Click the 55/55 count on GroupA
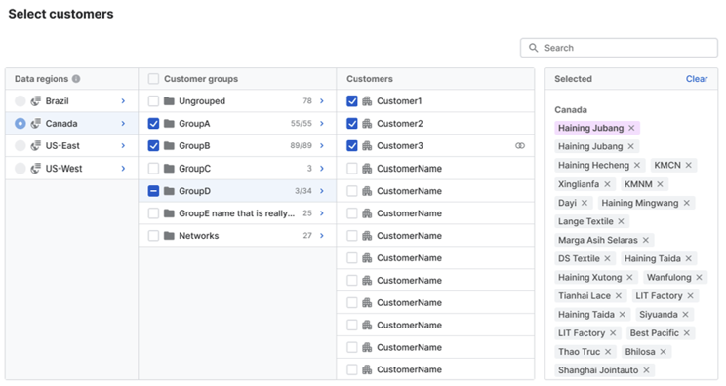 point(301,124)
